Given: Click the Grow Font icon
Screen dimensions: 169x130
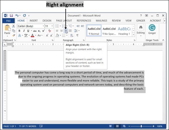Looking at the screenshot, I should pos(47,35).
